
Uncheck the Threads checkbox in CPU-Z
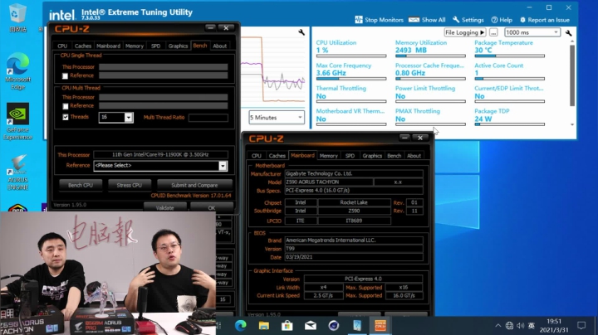(66, 117)
